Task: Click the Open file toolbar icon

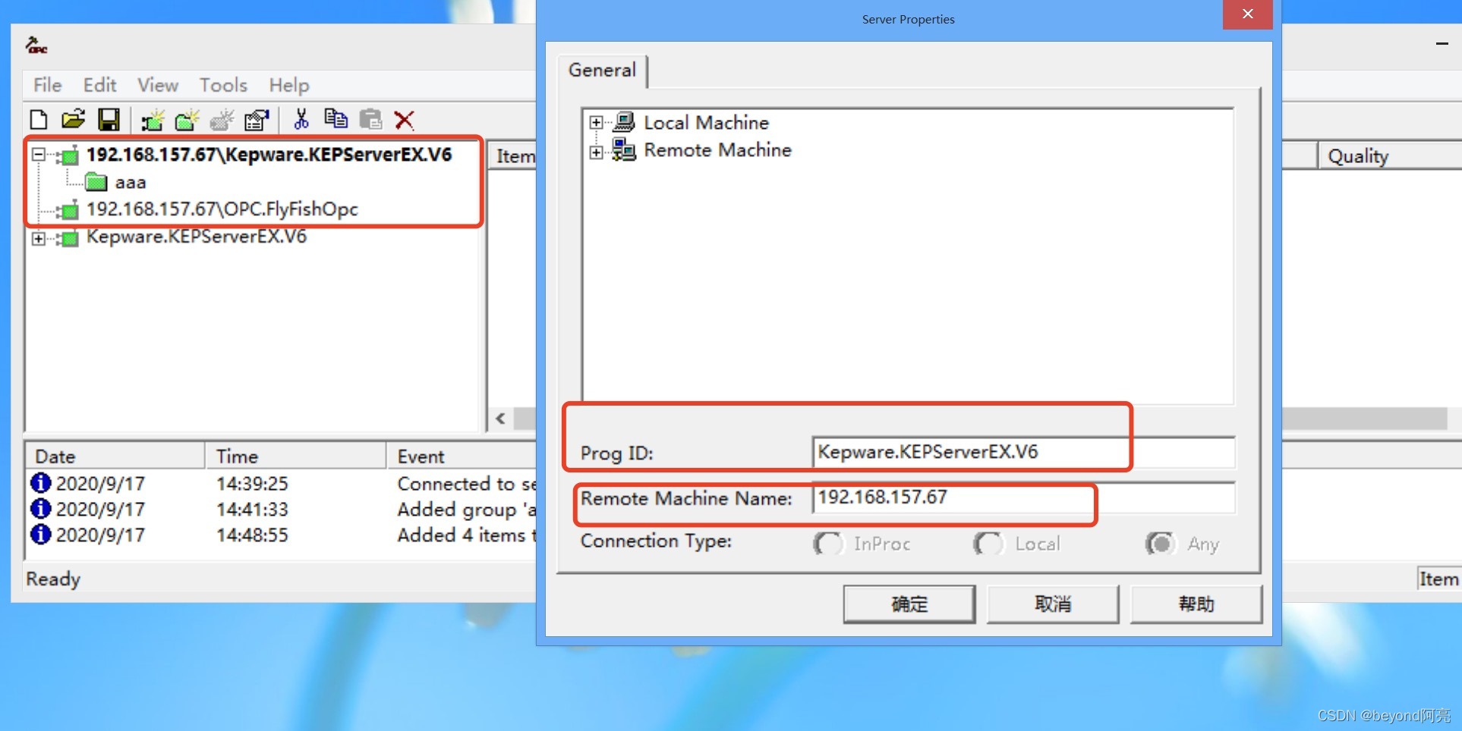Action: pos(73,119)
